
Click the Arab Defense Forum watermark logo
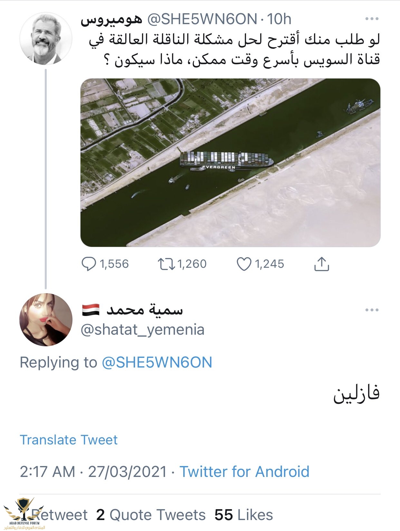point(23,514)
